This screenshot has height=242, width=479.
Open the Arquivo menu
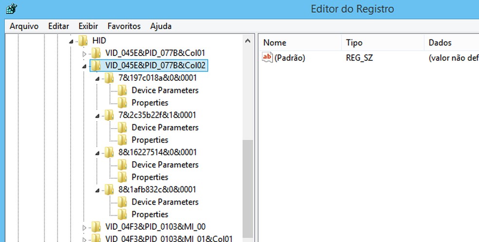(x=24, y=26)
